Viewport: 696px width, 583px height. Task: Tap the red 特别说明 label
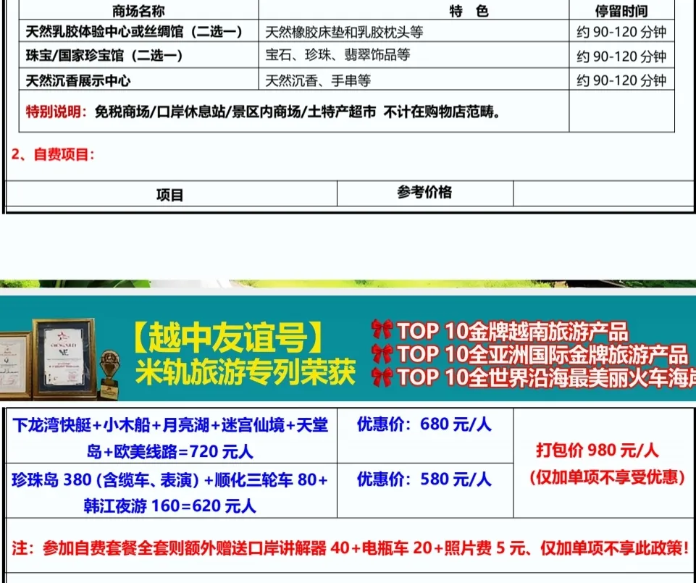point(56,112)
